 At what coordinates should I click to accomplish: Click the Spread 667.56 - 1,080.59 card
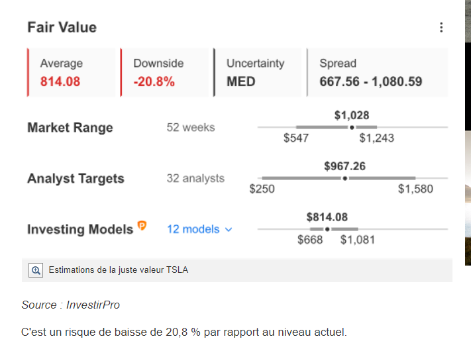378,72
